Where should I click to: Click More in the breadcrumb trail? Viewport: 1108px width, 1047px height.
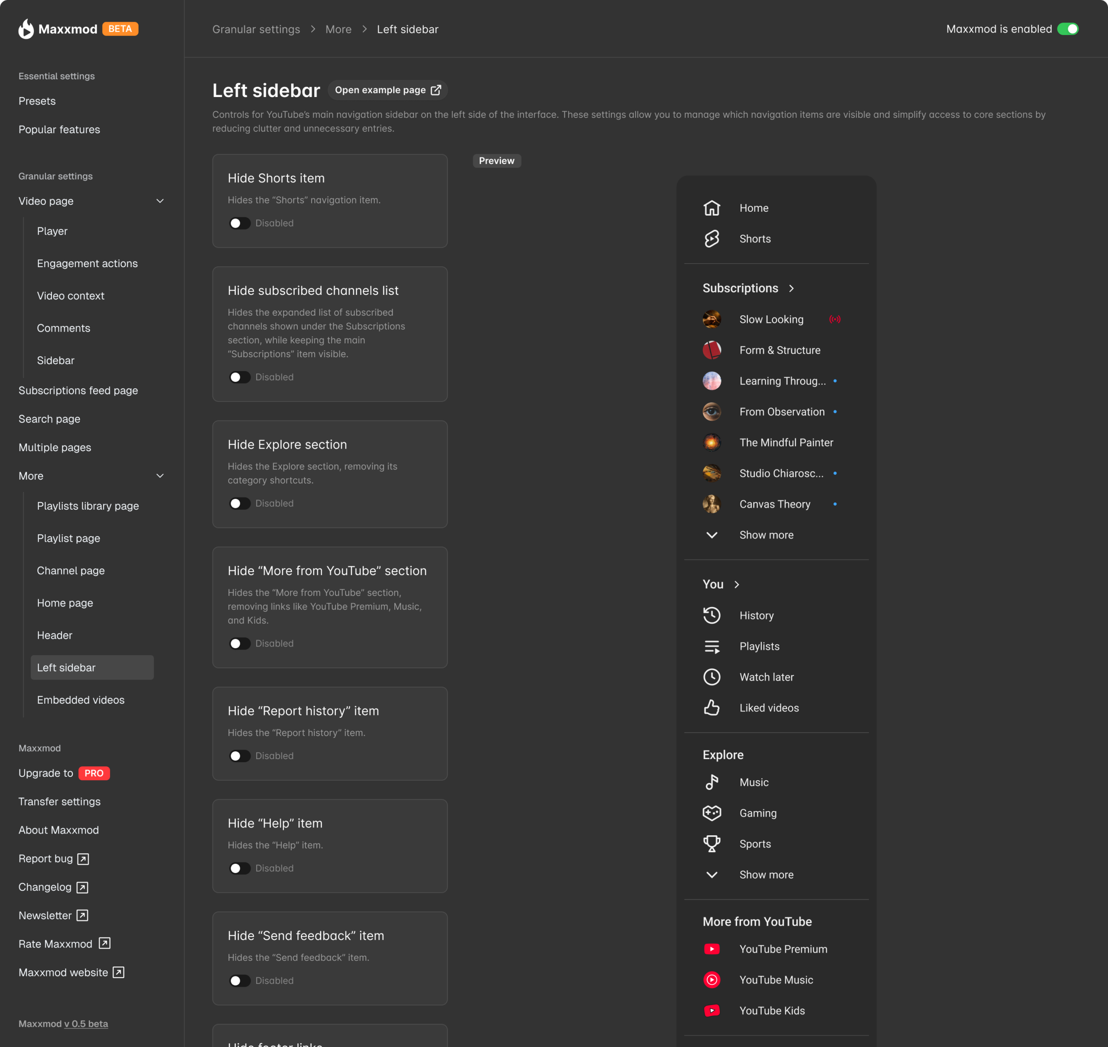pyautogui.click(x=338, y=29)
